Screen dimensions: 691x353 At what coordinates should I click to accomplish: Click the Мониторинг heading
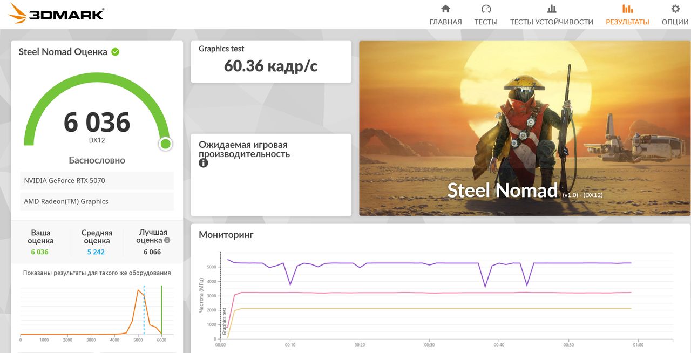pyautogui.click(x=226, y=235)
